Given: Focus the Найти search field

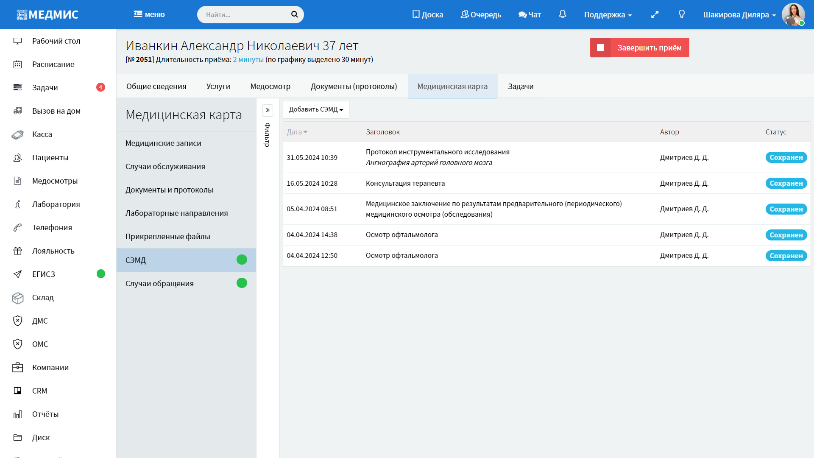Looking at the screenshot, I should tap(244, 14).
